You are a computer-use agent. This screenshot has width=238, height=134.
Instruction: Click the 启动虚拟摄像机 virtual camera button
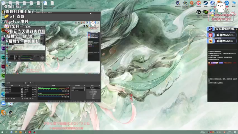pos(93,92)
